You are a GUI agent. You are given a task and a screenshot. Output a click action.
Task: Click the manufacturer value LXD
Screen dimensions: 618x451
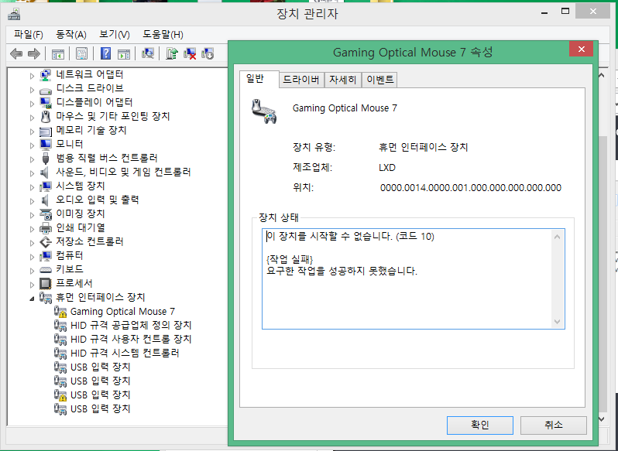[387, 168]
